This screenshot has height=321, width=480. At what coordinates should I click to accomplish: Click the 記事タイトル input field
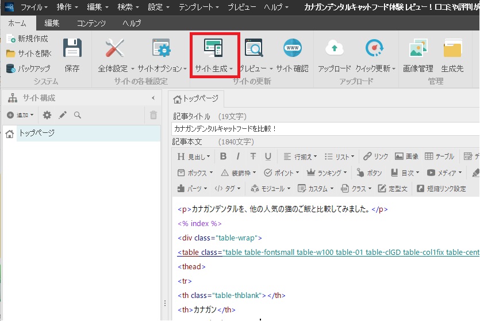pyautogui.click(x=325, y=129)
